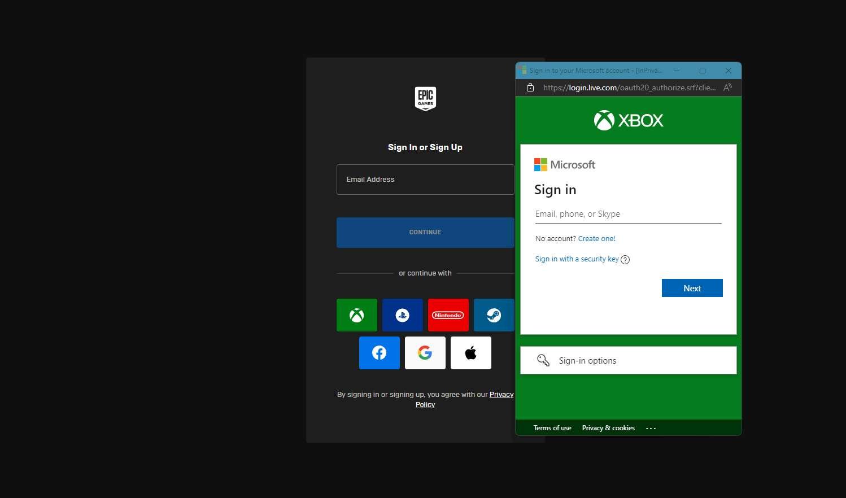Click the 'No account?' text

click(556, 239)
